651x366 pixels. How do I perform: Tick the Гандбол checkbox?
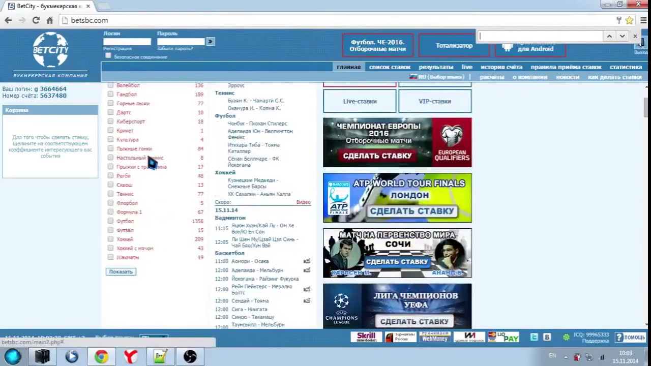110,94
